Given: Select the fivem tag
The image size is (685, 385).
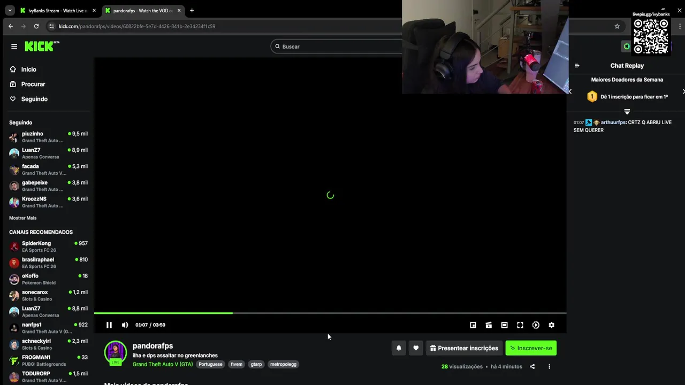Looking at the screenshot, I should click(x=237, y=364).
